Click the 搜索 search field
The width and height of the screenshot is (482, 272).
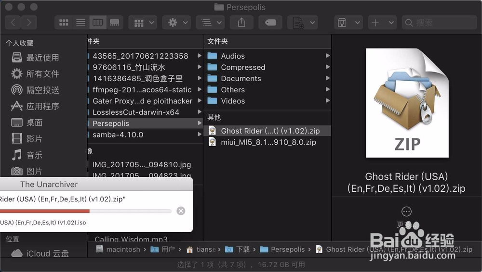(x=439, y=23)
